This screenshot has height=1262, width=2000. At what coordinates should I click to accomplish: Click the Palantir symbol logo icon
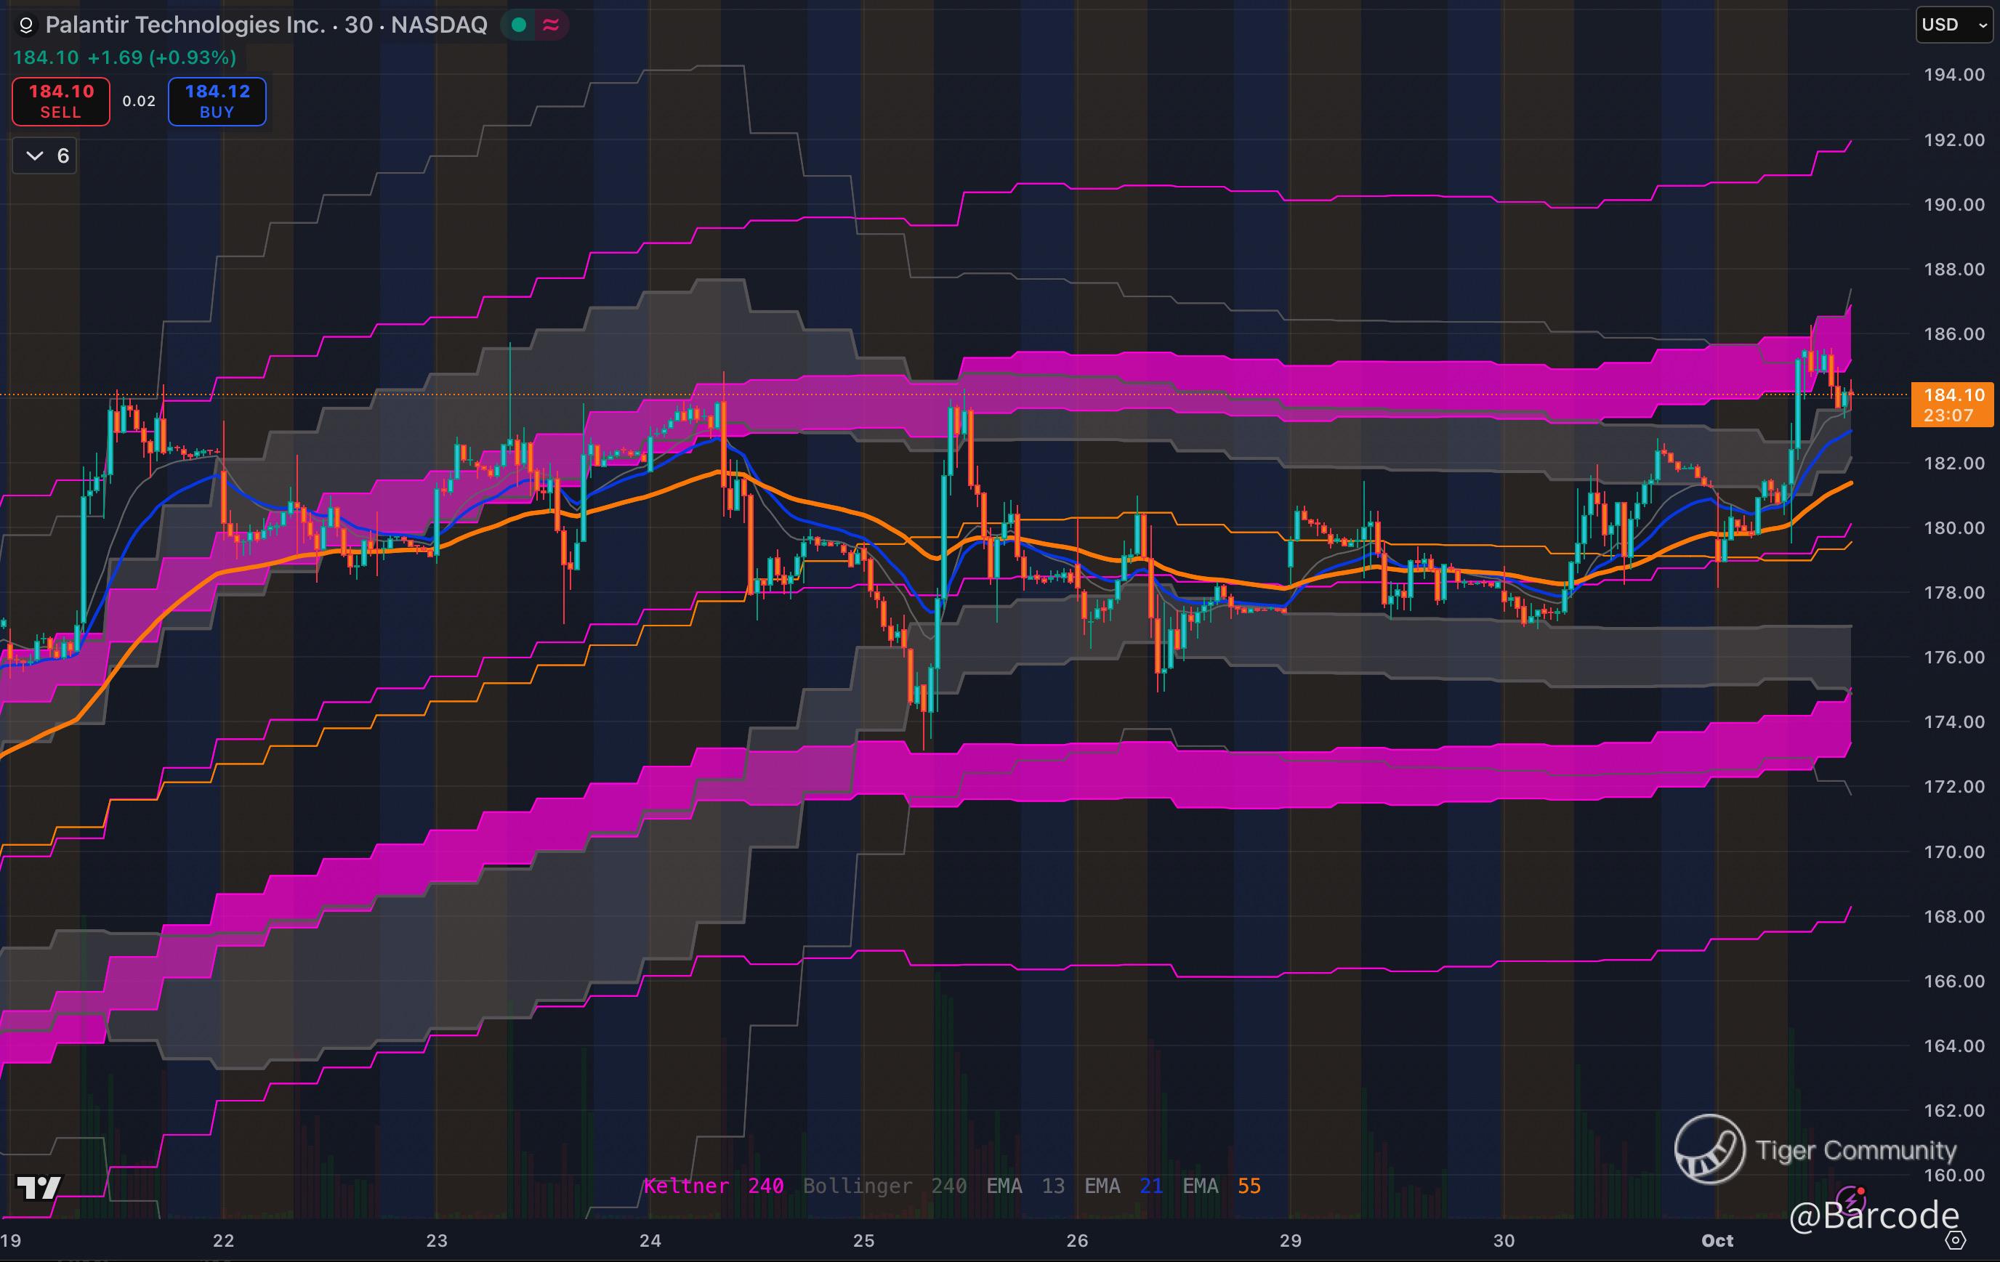[x=25, y=25]
